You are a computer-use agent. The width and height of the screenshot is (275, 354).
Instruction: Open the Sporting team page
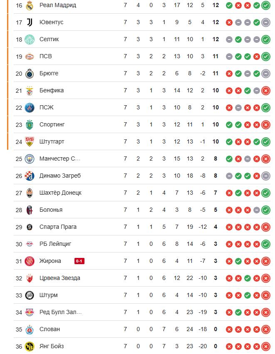pos(52,125)
